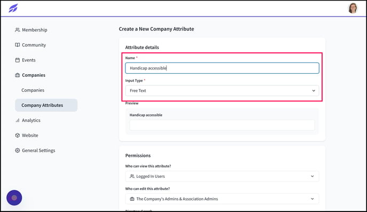Click the Community book icon
The image size is (367, 212).
point(17,45)
